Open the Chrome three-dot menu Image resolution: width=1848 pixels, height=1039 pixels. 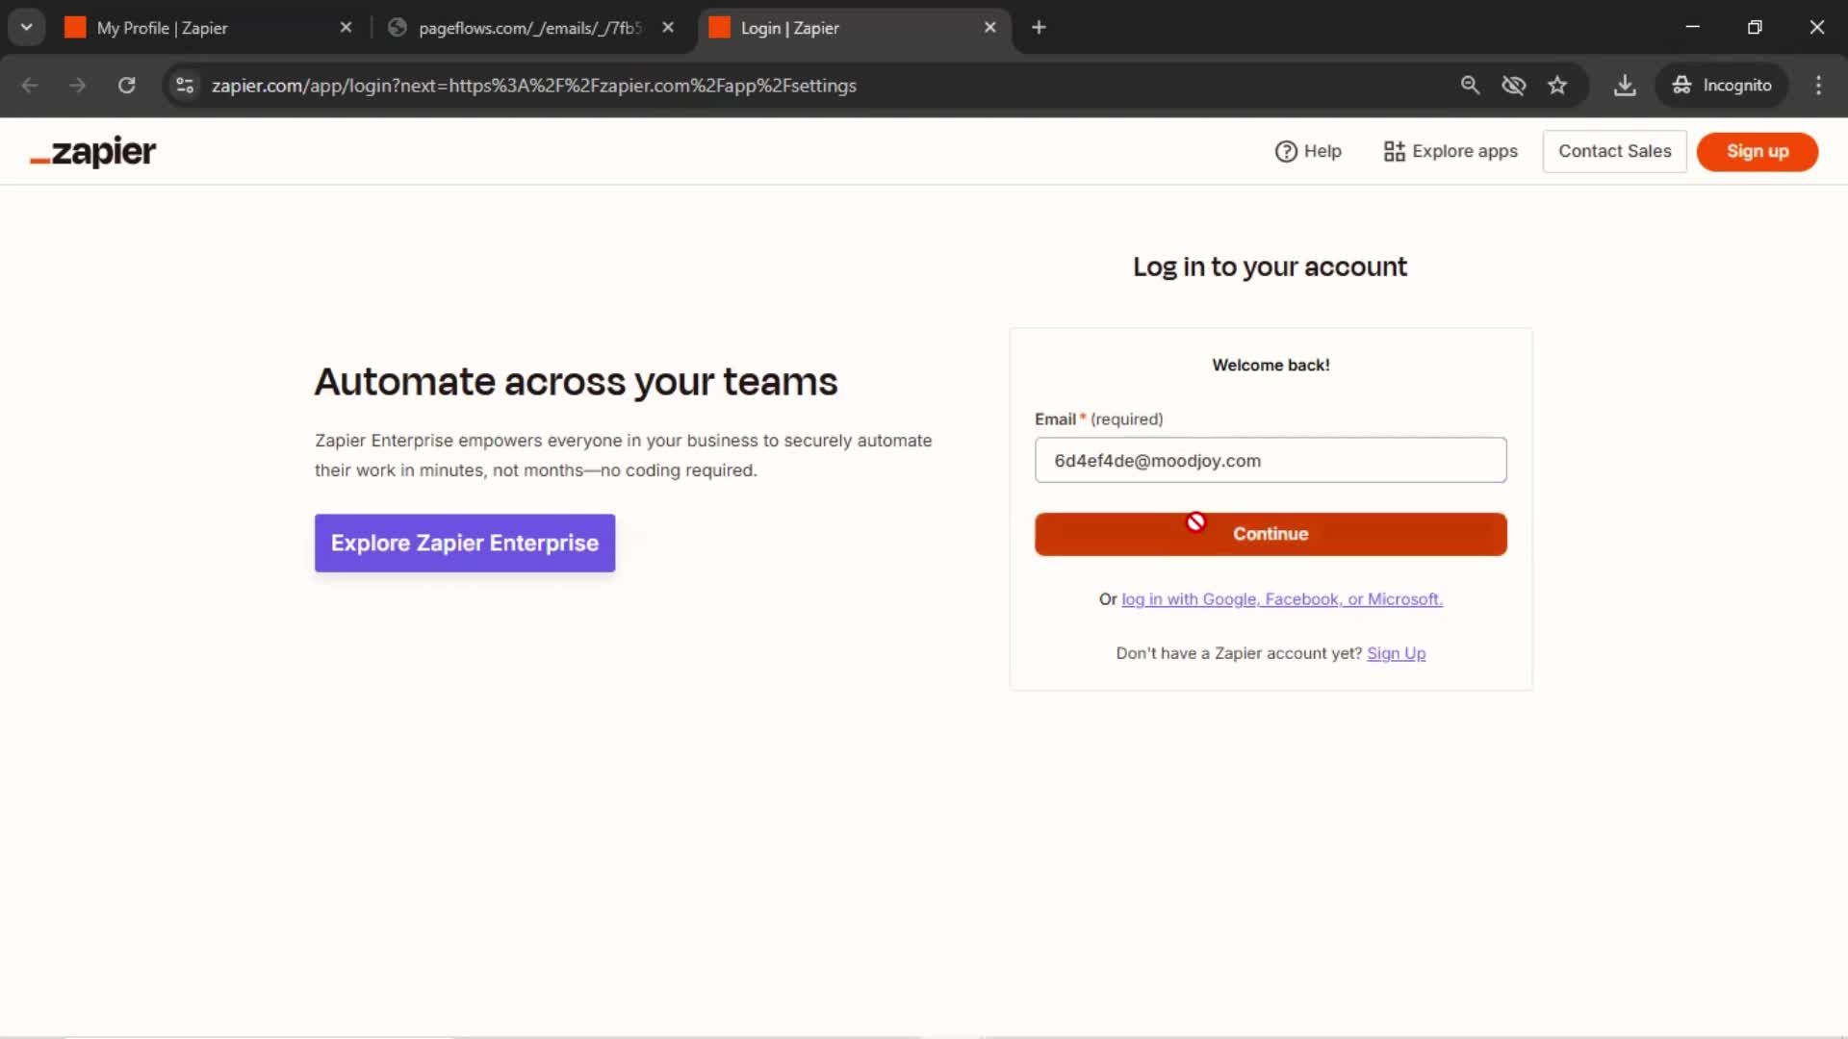1818,86
